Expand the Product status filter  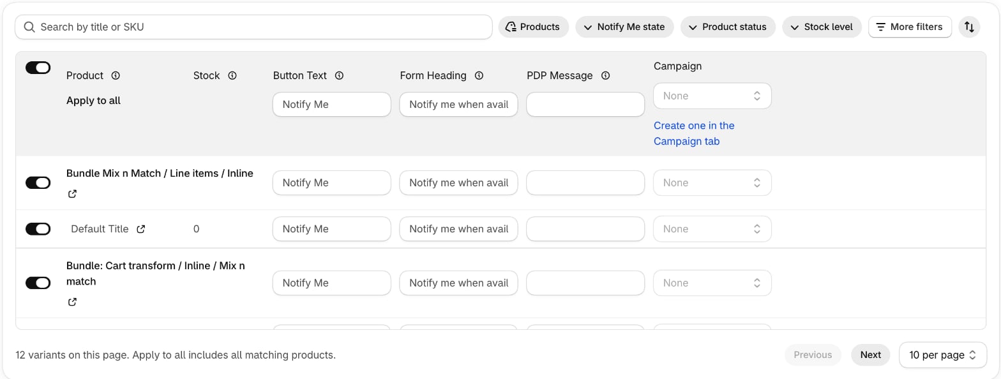tap(728, 27)
